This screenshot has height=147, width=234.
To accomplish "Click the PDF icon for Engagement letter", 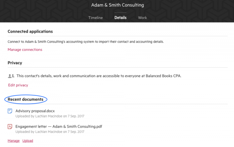I will 10,127.
